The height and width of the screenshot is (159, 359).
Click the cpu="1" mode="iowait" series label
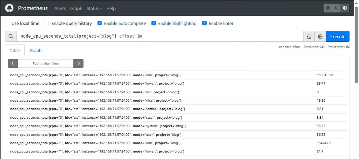click(x=97, y=151)
